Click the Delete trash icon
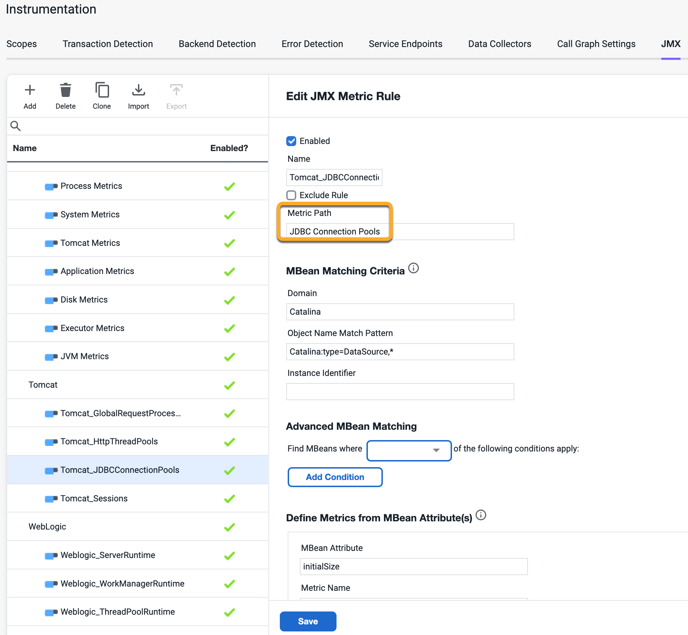Screen dimensions: 688x635 (x=66, y=90)
